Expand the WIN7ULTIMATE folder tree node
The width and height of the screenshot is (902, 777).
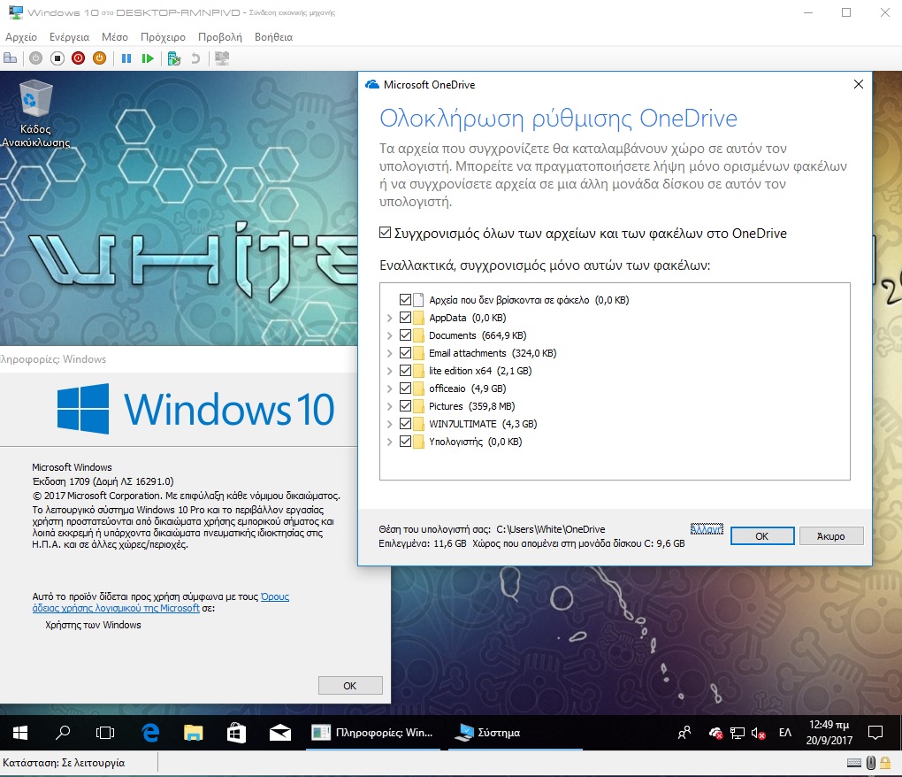coord(389,424)
